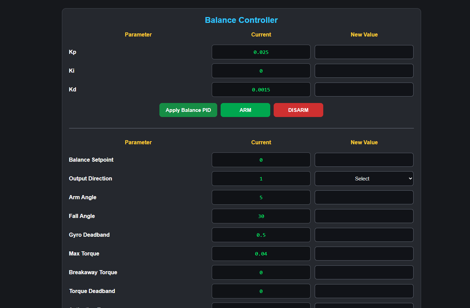Click the Torque Deadband current value box
470x308 pixels.
(261, 291)
